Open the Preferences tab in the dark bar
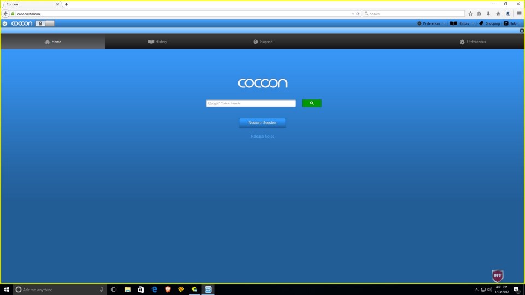 click(472, 42)
